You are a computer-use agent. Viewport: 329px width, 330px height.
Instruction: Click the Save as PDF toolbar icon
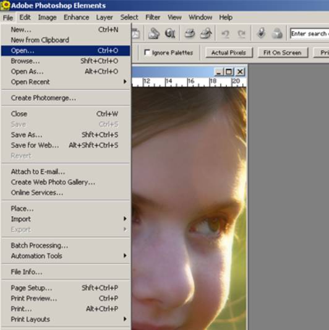[136, 33]
